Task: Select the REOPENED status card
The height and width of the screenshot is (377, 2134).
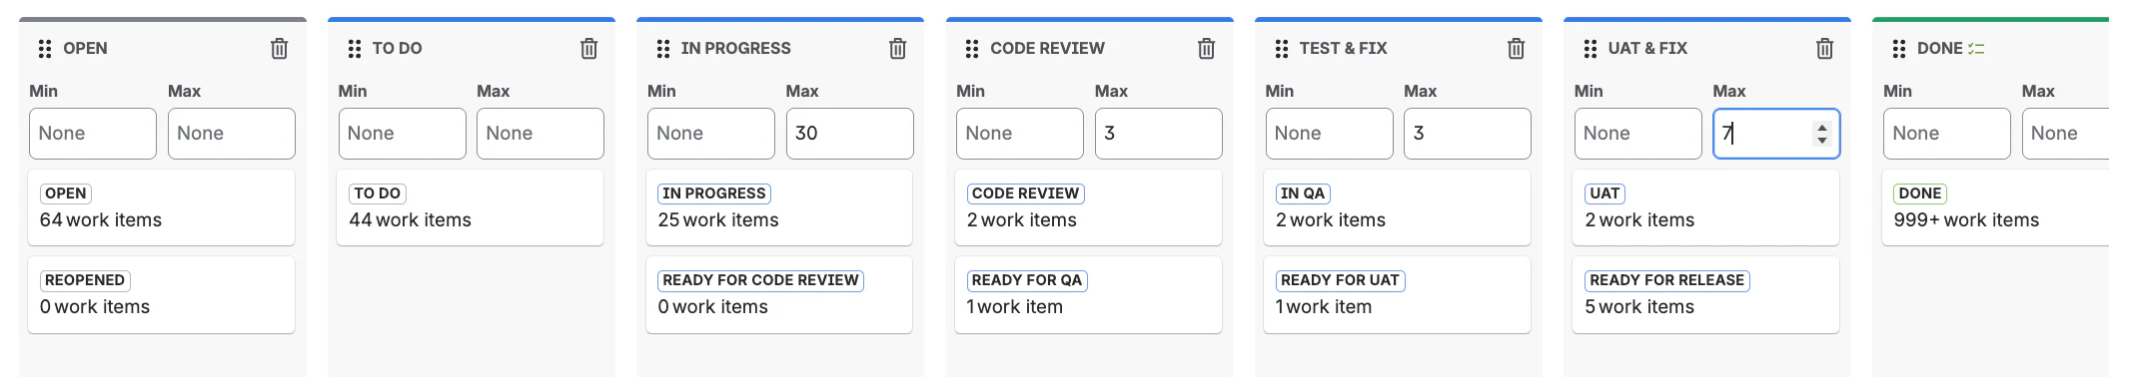Action: (162, 294)
